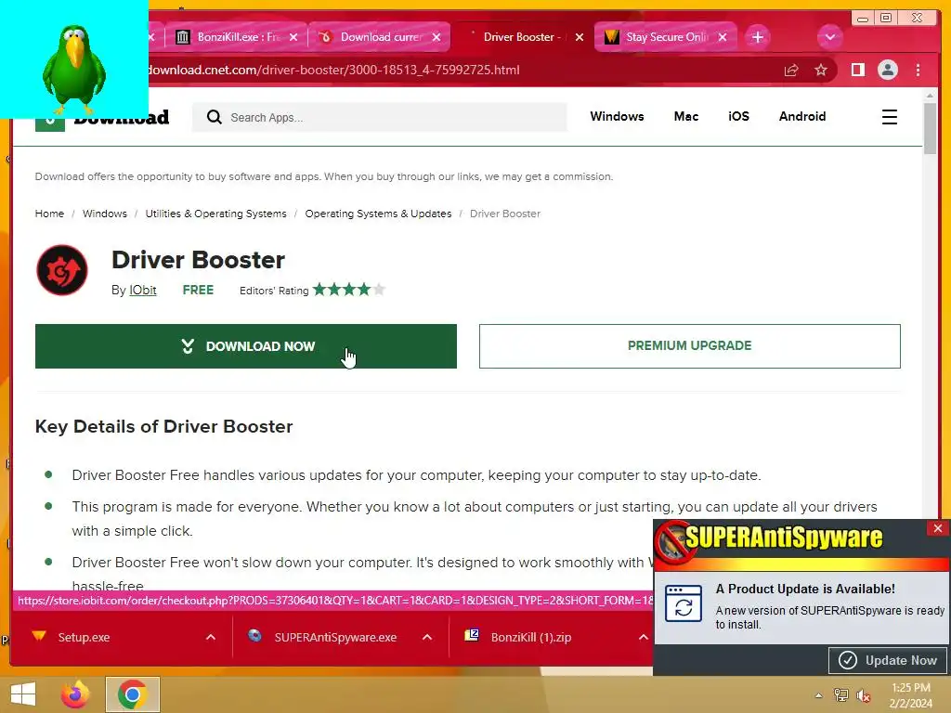Open Operating Systems & Updates breadcrumb
The height and width of the screenshot is (713, 951).
[379, 214]
